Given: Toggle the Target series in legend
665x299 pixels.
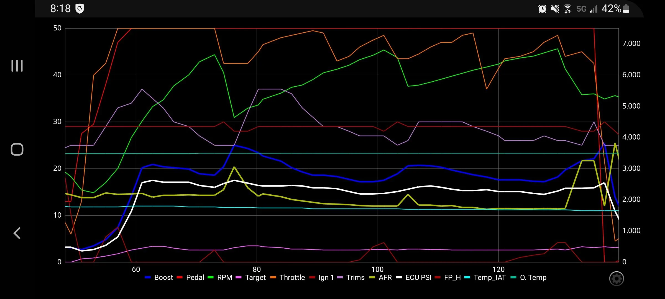Looking at the screenshot, I should point(251,278).
